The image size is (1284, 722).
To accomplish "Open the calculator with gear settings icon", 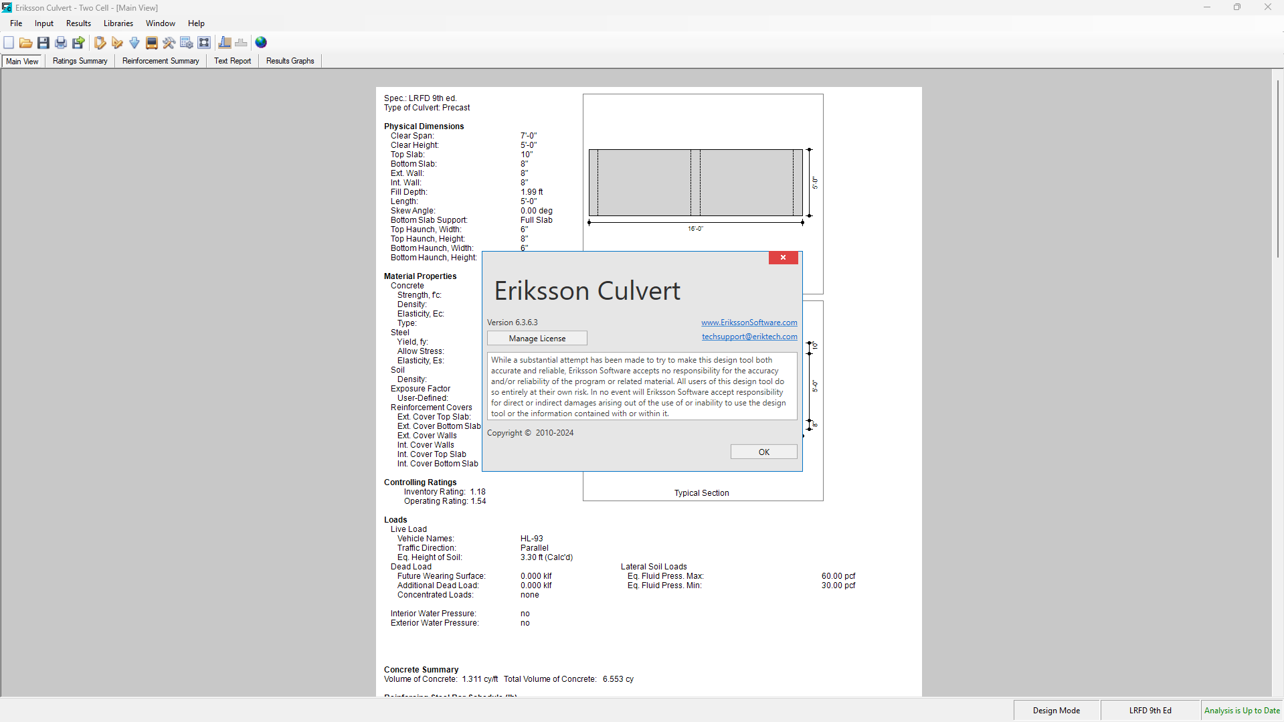I will click(x=187, y=43).
